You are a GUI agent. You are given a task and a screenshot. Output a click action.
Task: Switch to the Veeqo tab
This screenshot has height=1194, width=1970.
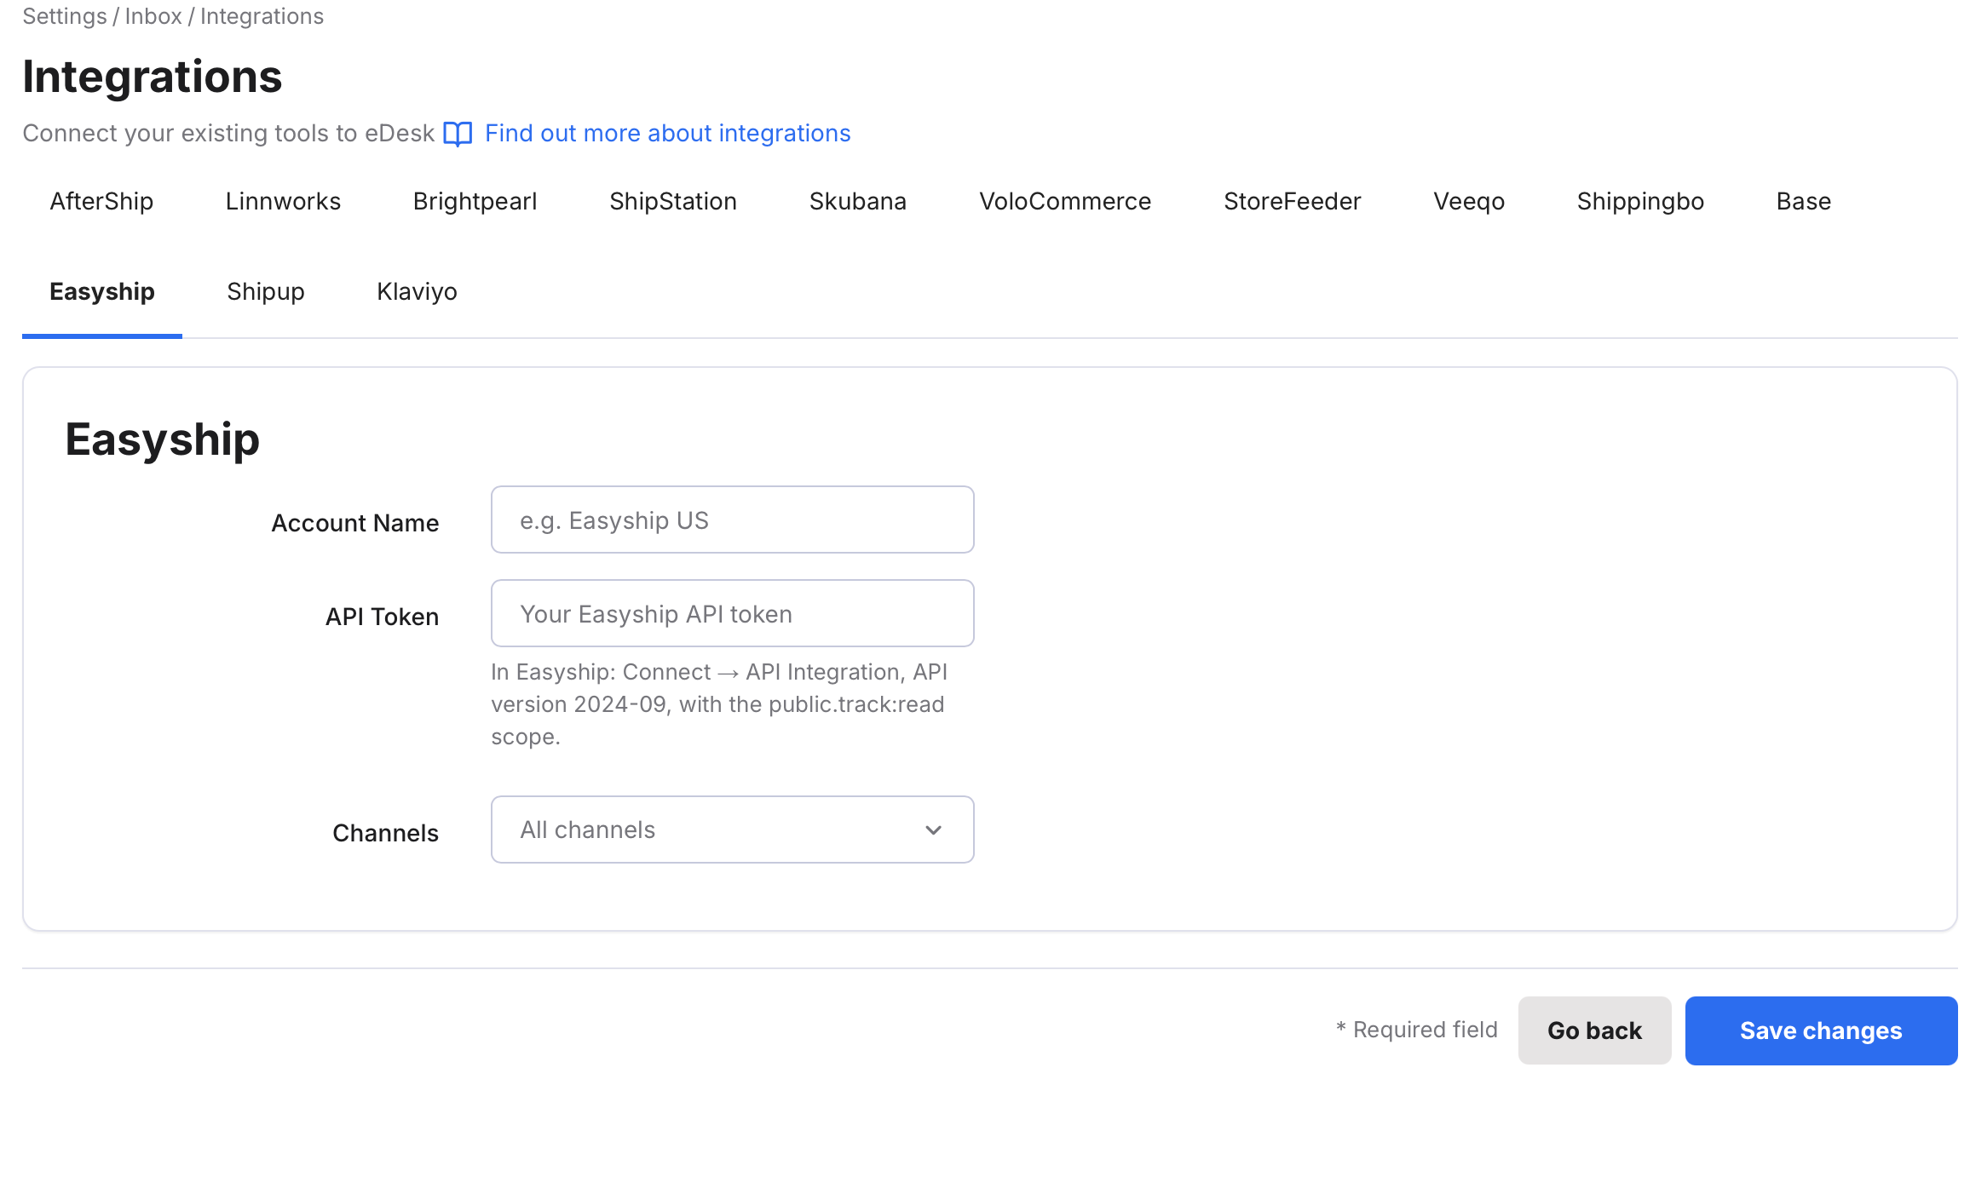(x=1469, y=202)
